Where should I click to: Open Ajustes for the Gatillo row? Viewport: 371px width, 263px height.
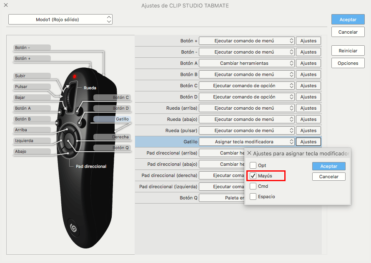[308, 141]
